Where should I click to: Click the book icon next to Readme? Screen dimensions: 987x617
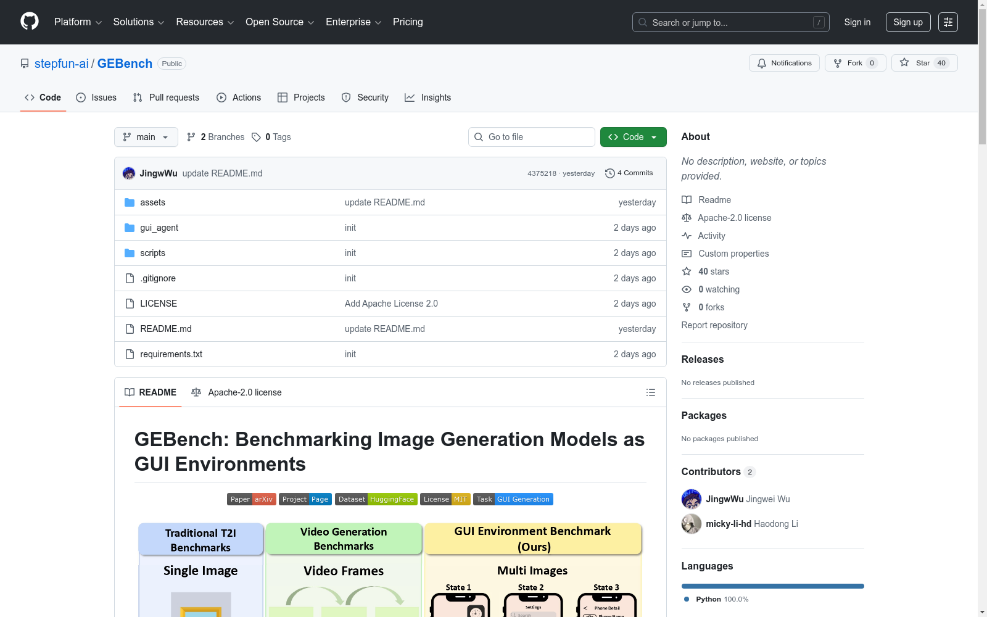pos(687,200)
